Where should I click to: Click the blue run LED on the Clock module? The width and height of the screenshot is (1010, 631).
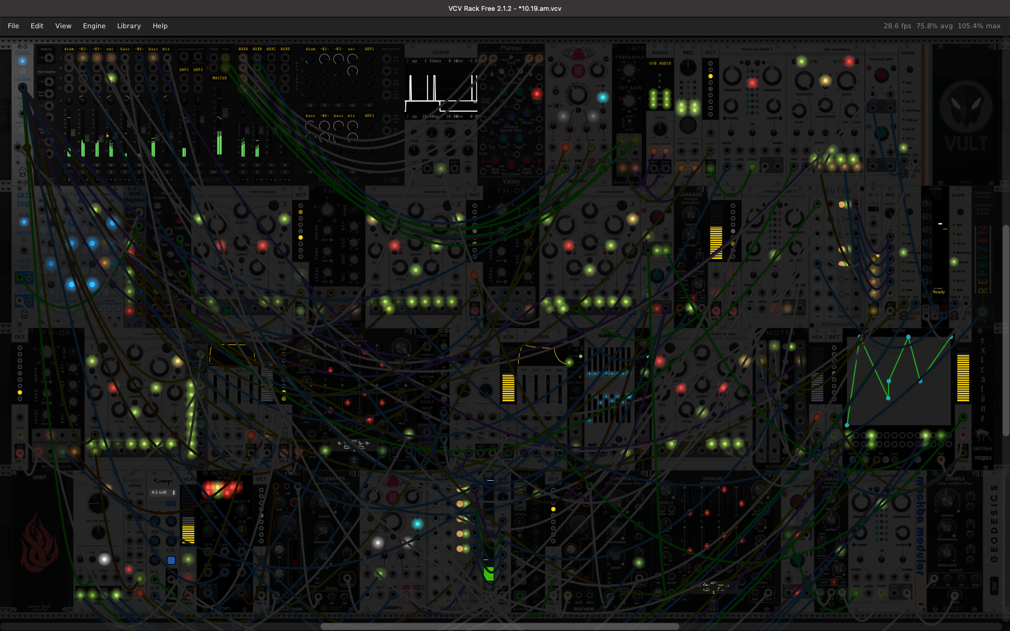[x=22, y=61]
